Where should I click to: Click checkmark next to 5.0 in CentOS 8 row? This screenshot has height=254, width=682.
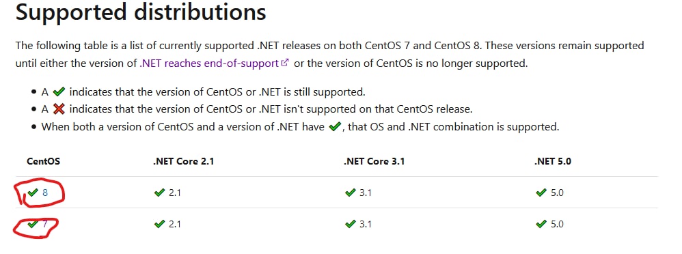pyautogui.click(x=541, y=192)
